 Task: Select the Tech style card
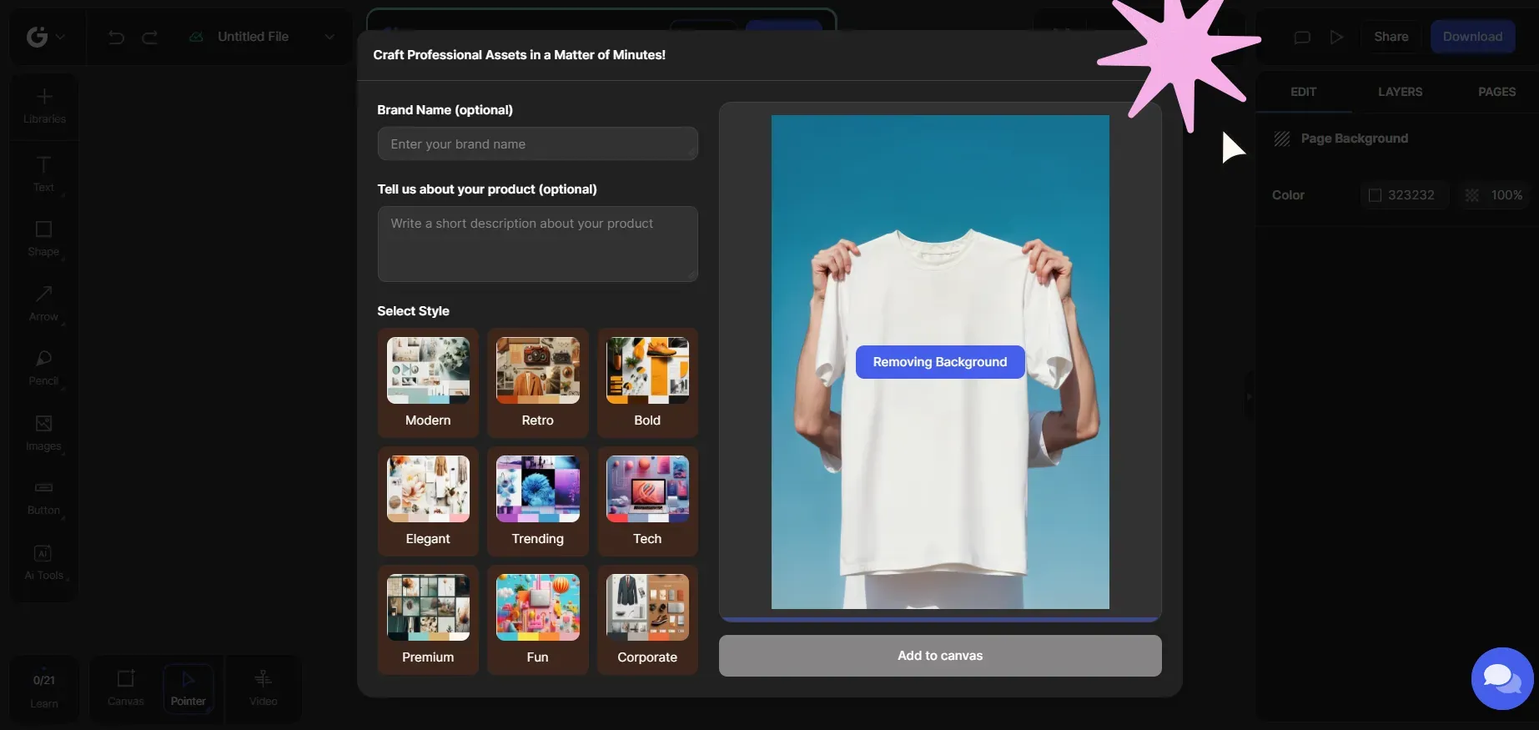click(647, 501)
